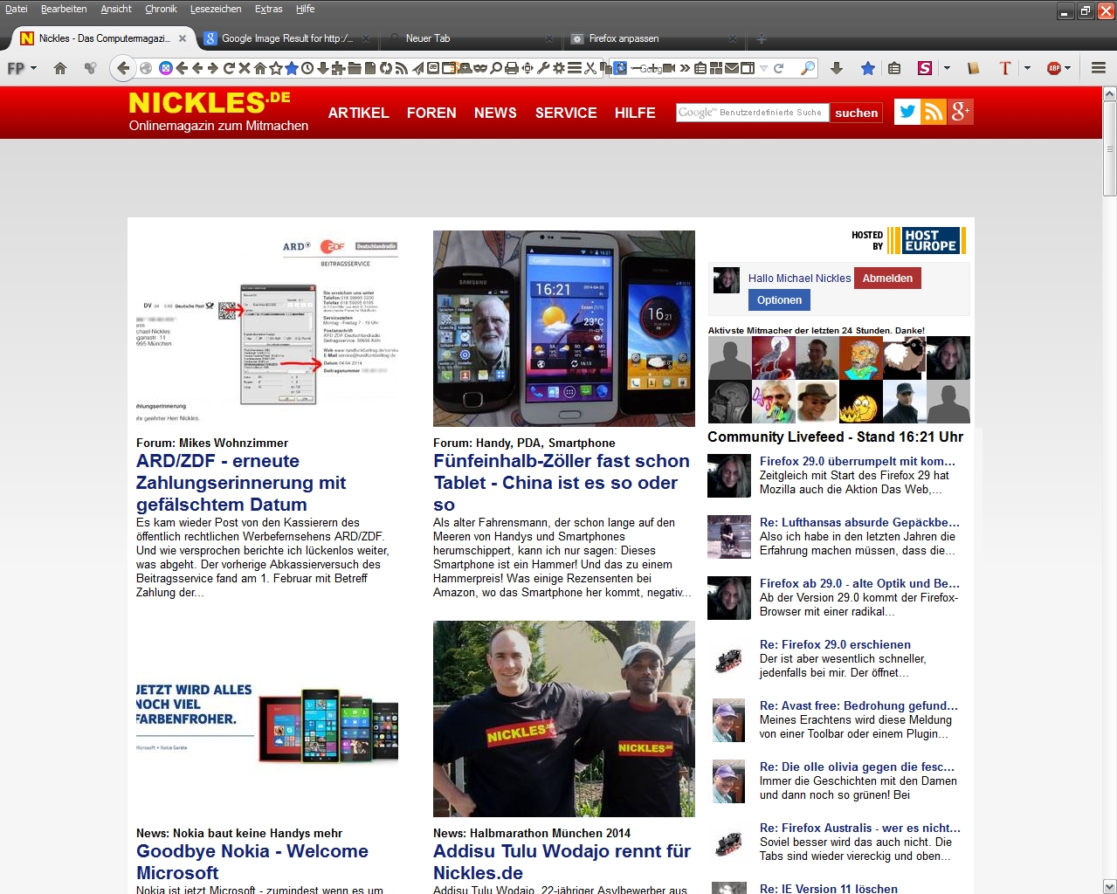Click the private browsing mask icon
The height and width of the screenshot is (894, 1117).
(479, 68)
